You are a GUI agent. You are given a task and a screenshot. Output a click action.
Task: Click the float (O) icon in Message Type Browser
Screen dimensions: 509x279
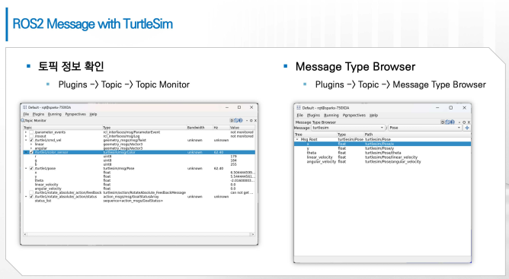464,122
